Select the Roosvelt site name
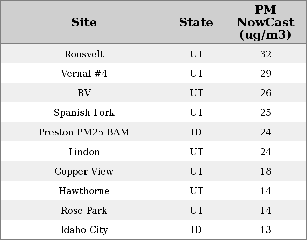Image resolution: width=307 pixels, height=240 pixels. click(x=84, y=54)
